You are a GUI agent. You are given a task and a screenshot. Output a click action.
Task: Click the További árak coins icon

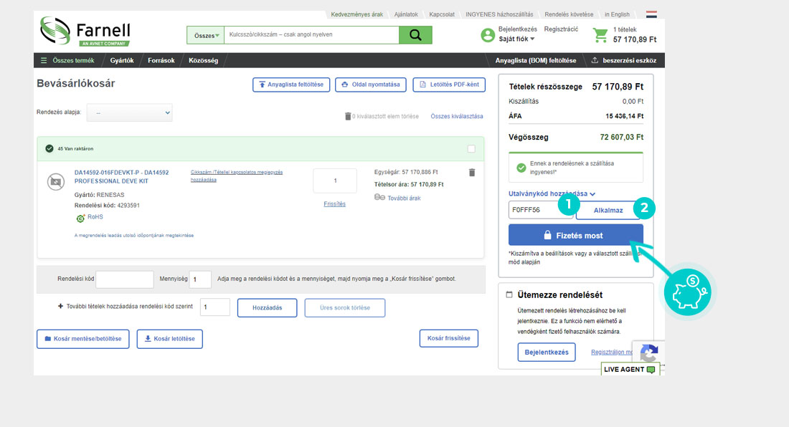click(x=379, y=198)
